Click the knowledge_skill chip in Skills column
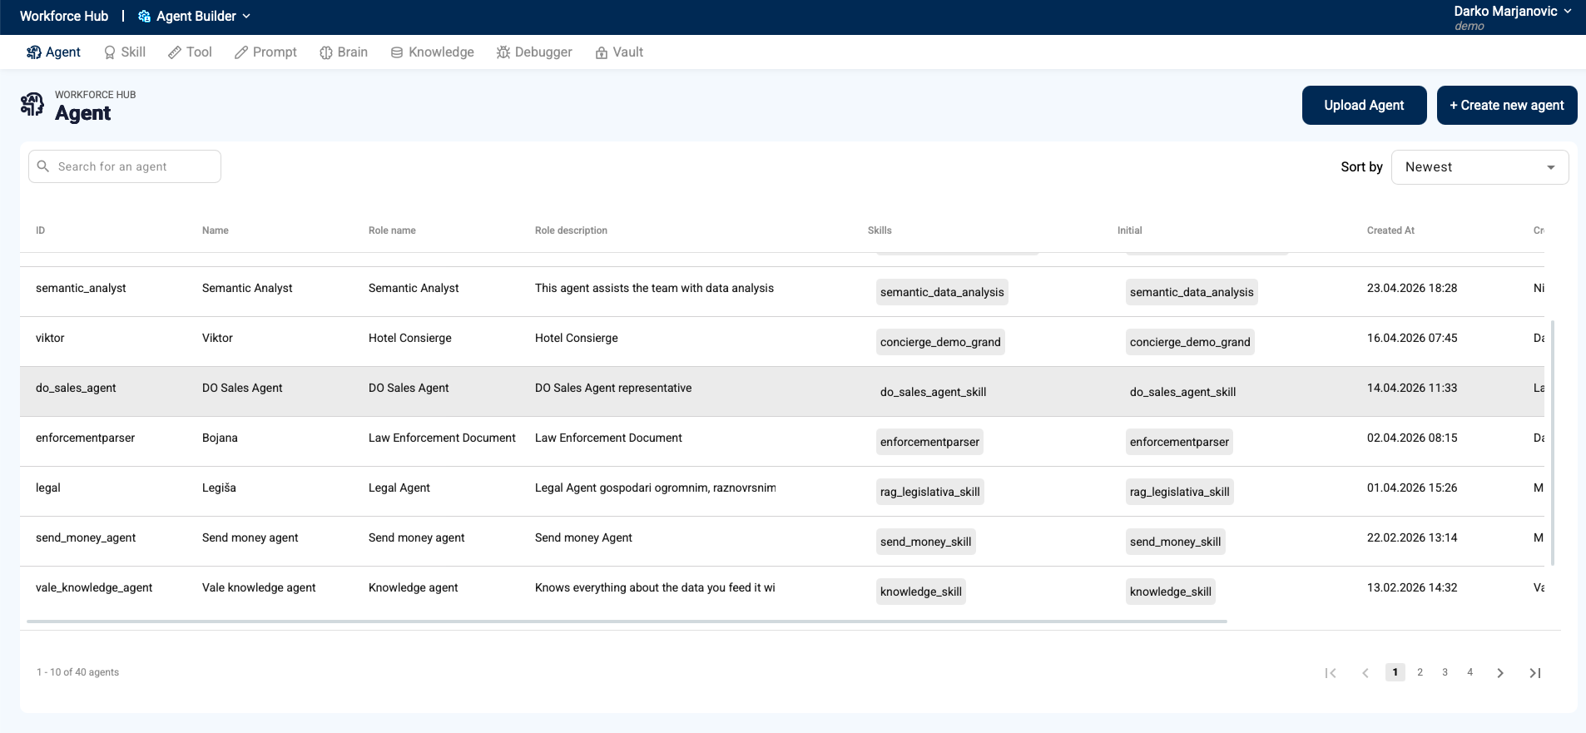The width and height of the screenshot is (1586, 733). point(921,592)
